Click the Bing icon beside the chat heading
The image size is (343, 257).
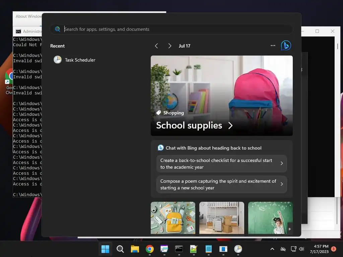coord(161,148)
